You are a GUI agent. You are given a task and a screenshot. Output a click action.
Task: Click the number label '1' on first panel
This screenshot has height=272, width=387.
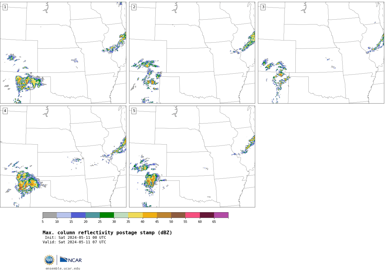(x=5, y=7)
